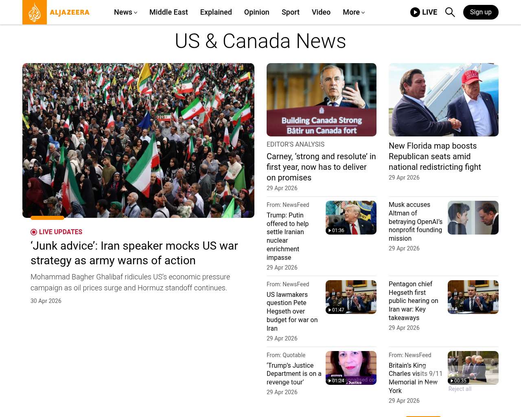Click the LIVE play icon
521x417 pixels.
click(415, 12)
